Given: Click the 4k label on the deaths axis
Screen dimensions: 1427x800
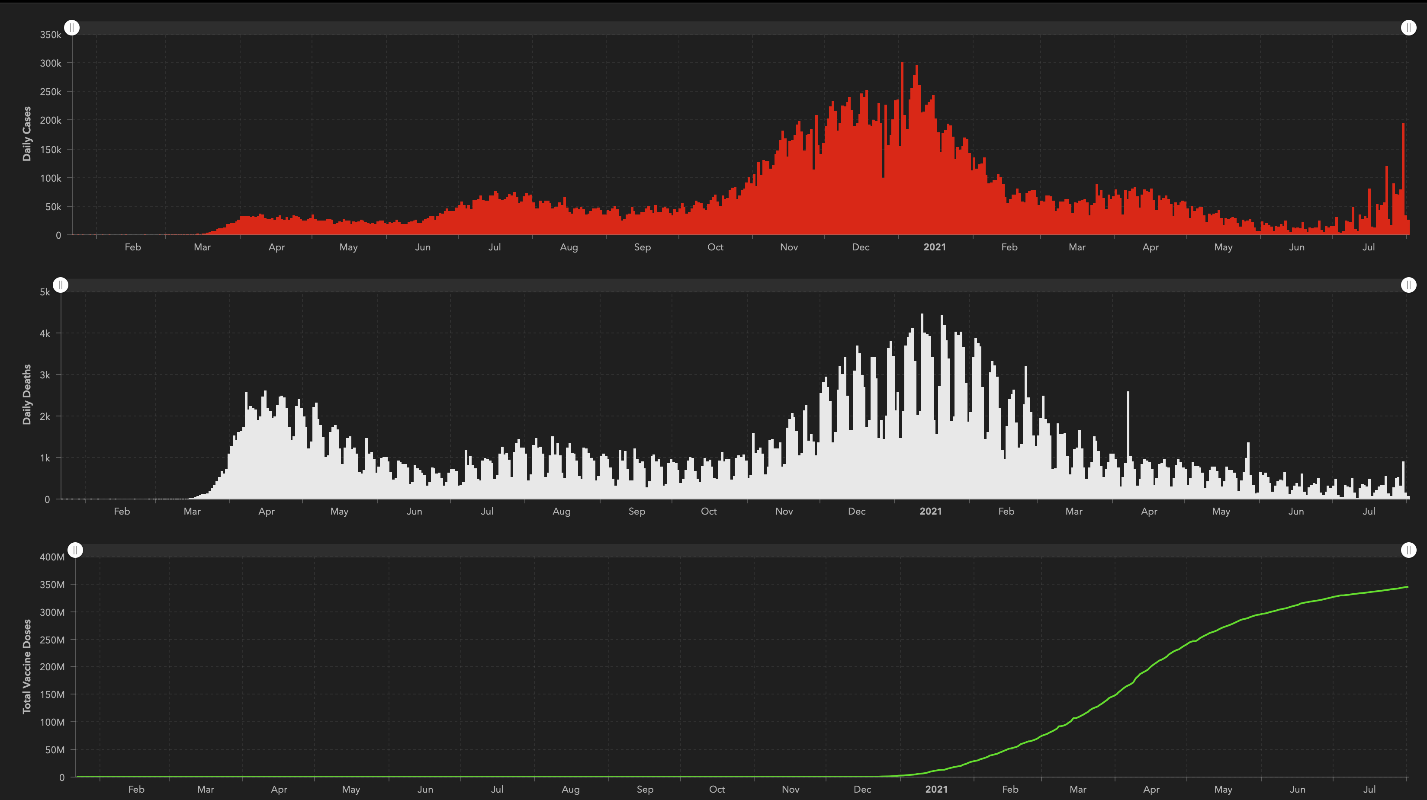Looking at the screenshot, I should 45,333.
